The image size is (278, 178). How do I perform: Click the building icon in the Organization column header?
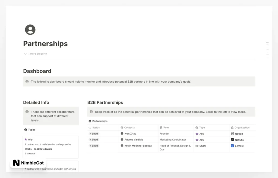point(232,127)
